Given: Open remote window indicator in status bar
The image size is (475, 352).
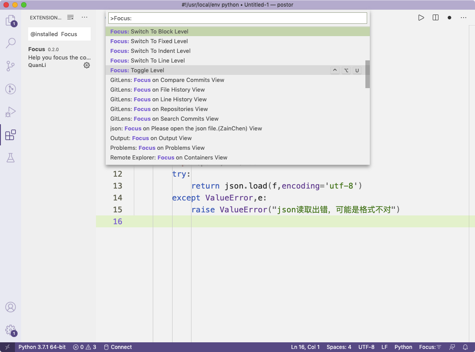Looking at the screenshot, I should [7, 347].
